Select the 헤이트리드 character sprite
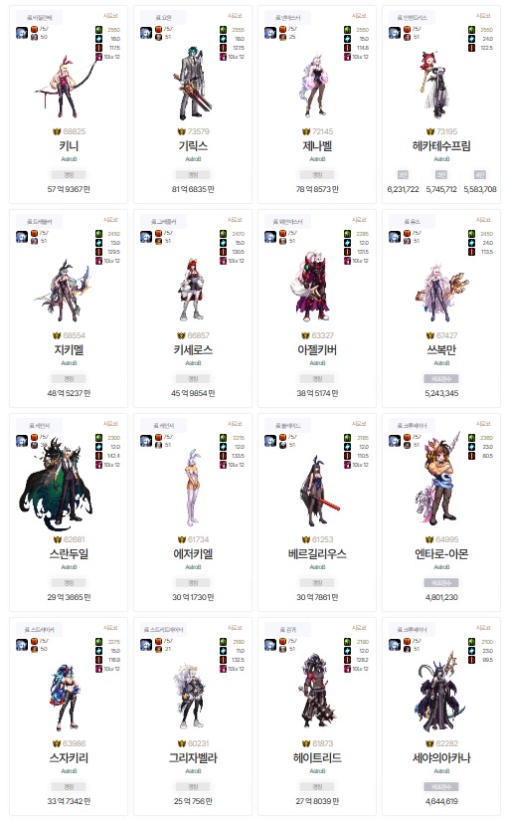This screenshot has height=820, width=506. click(x=317, y=691)
